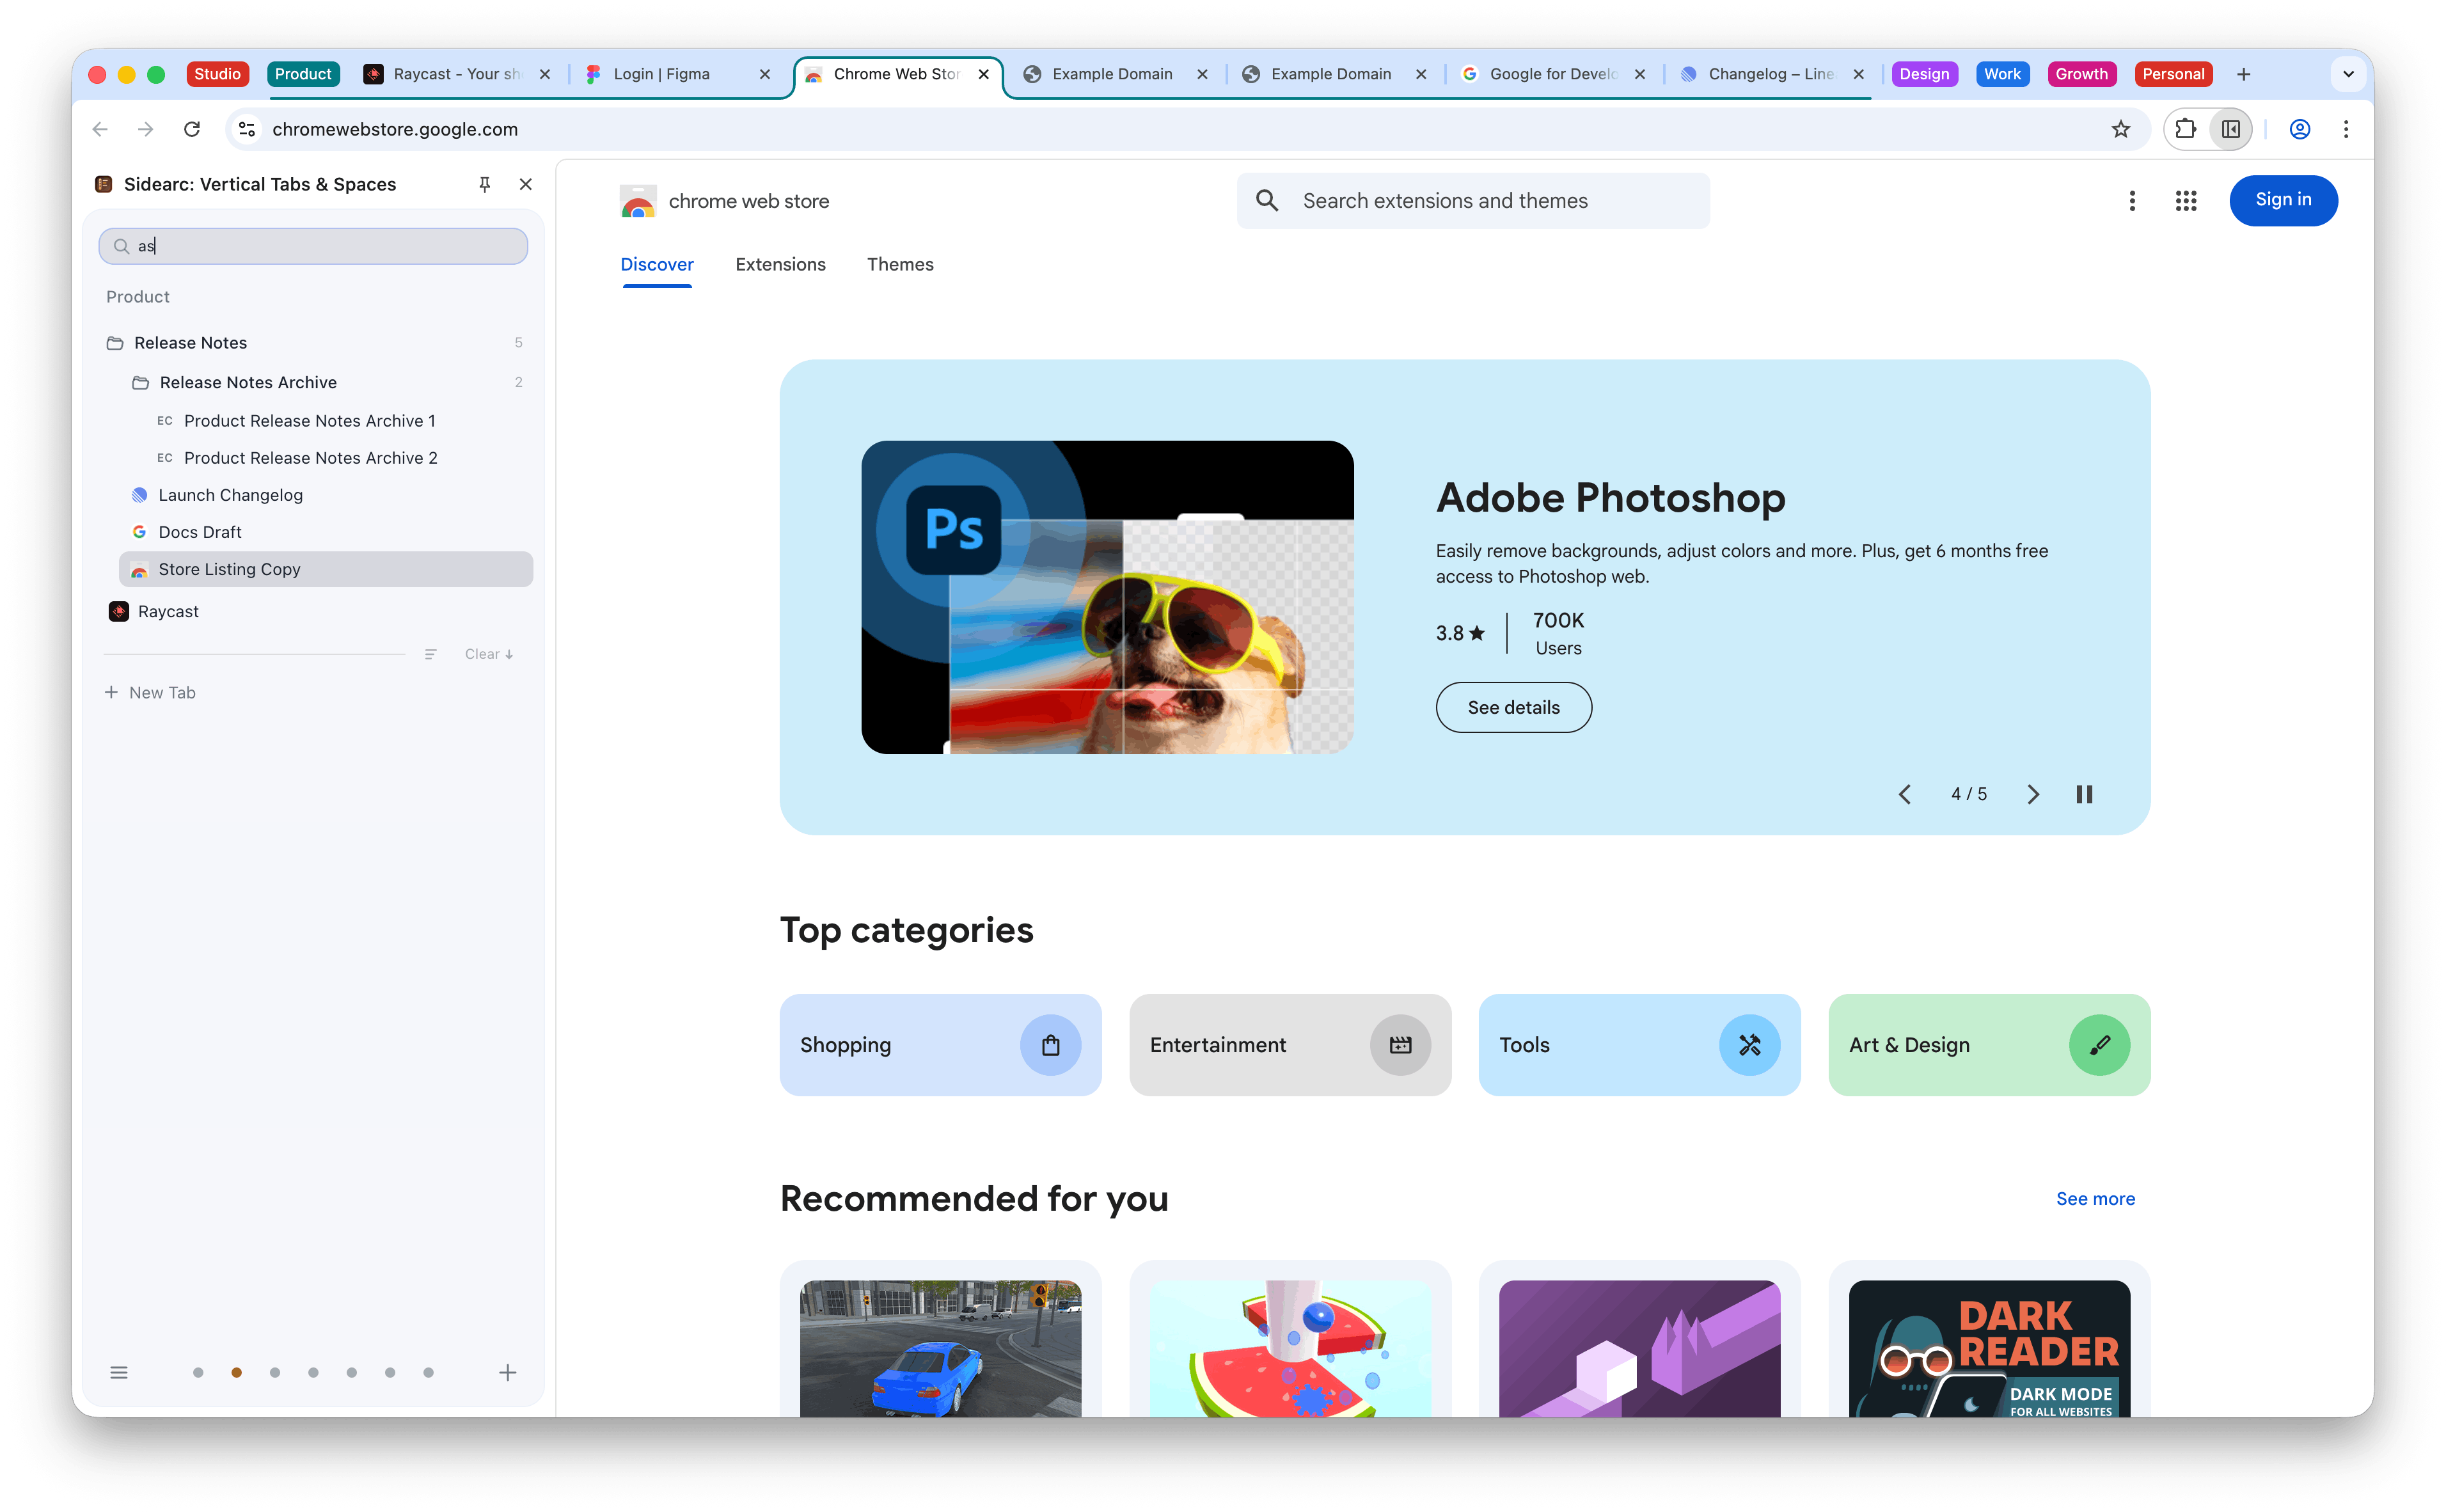Viewport: 2446px width, 1512px height.
Task: Open the See more link
Action: pos(2094,1198)
